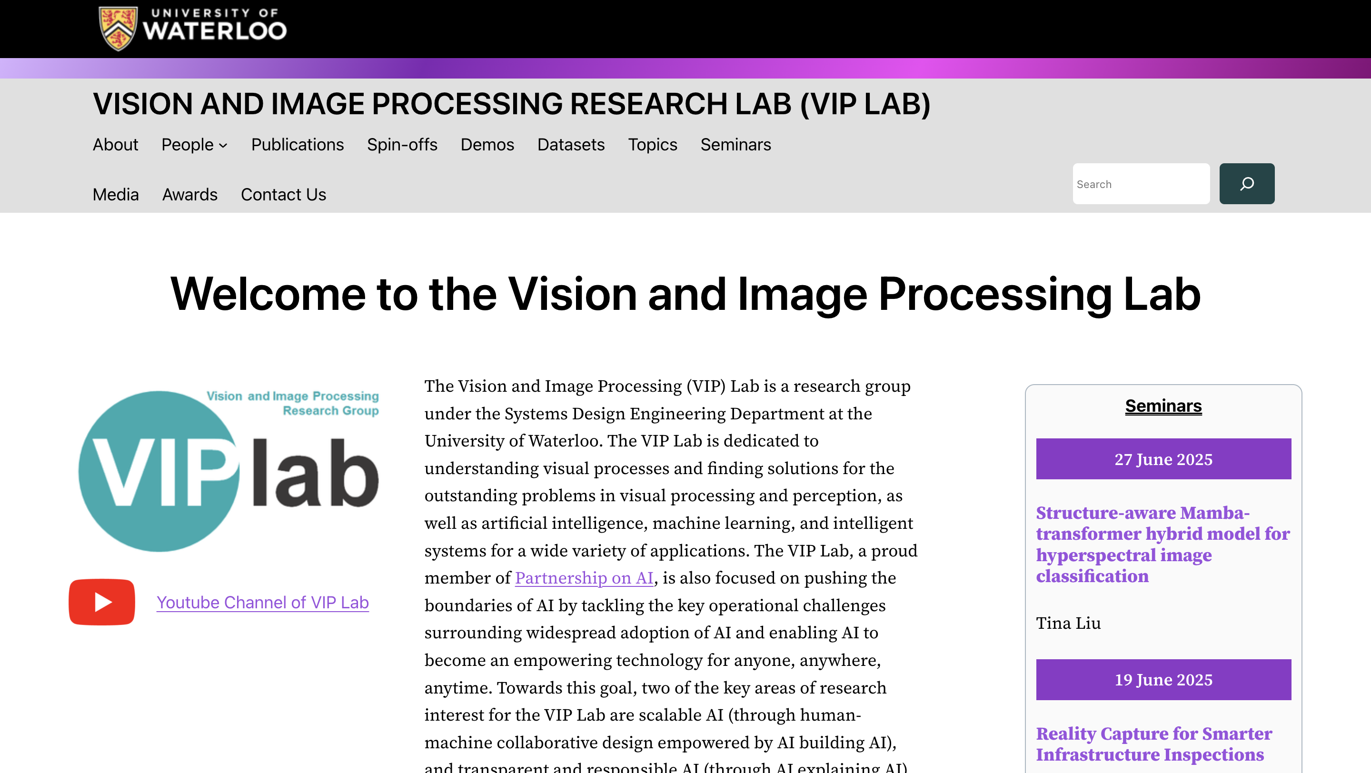Open the Seminars navigation item
Image resolution: width=1371 pixels, height=773 pixels.
pos(735,144)
